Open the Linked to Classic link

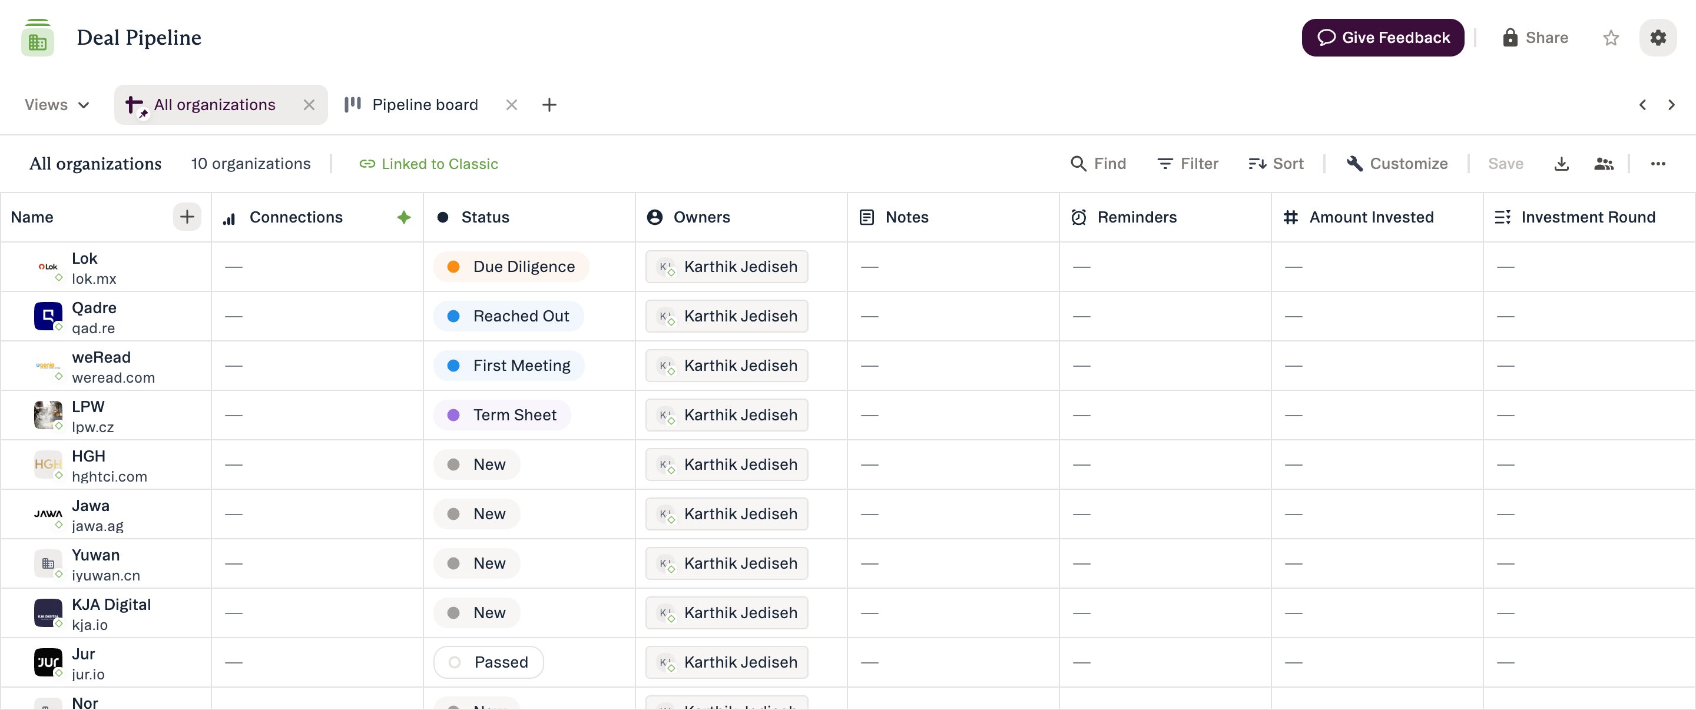click(429, 164)
